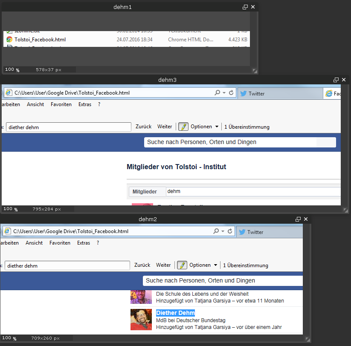Switch to the Twitter tab in dehm3
This screenshot has width=351, height=346.
coord(280,93)
